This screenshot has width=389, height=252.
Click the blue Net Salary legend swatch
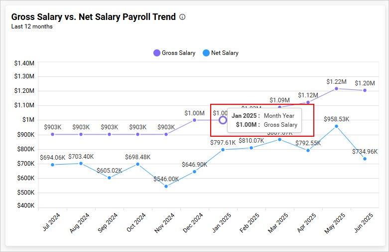[x=206, y=53]
